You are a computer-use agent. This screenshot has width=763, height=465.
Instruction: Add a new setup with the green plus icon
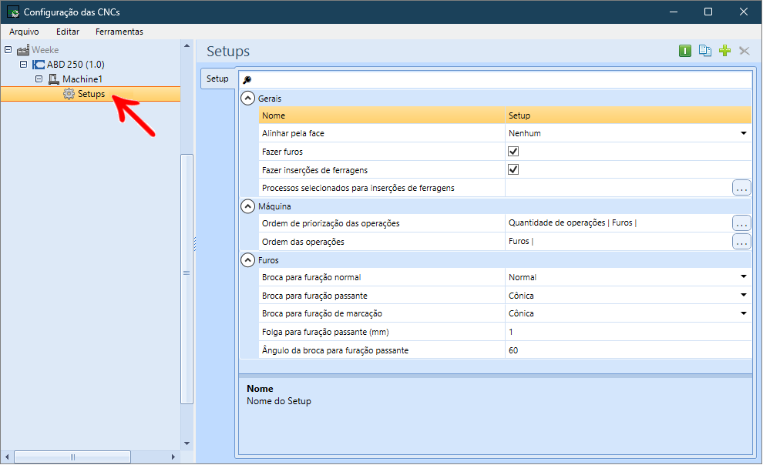coord(724,51)
